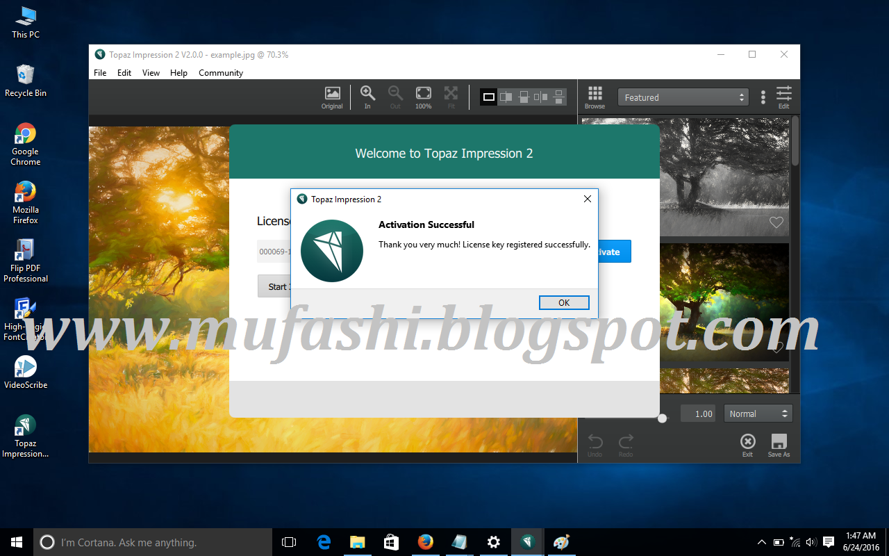The width and height of the screenshot is (889, 556).
Task: Open the Featured collection dropdown
Action: point(683,97)
